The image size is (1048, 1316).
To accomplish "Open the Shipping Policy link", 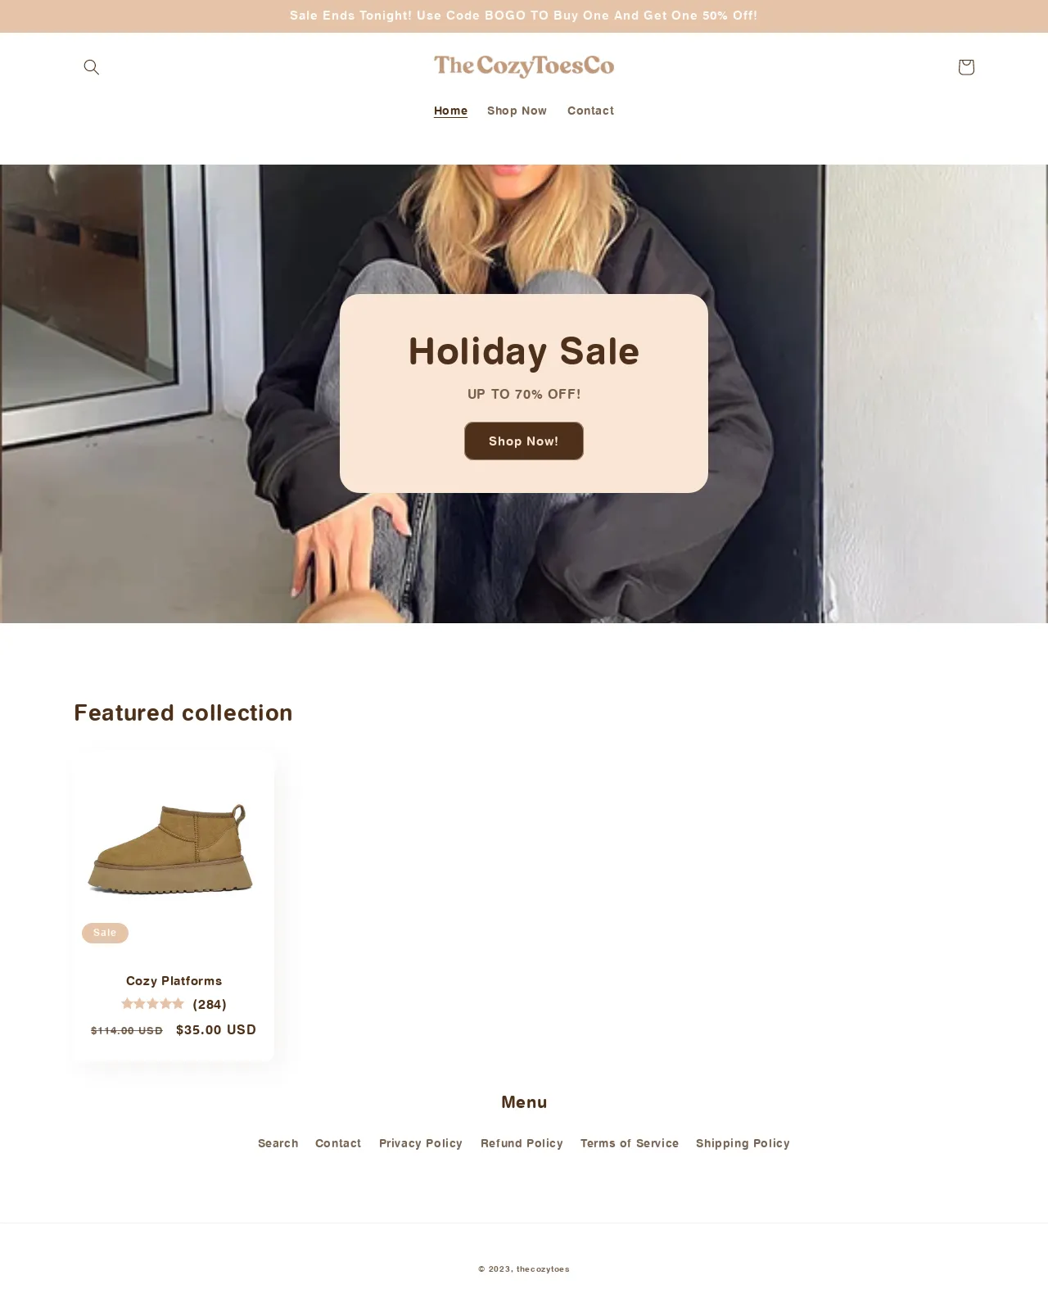I will (743, 1143).
